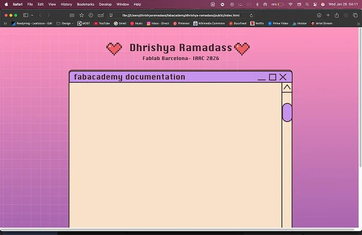
Task: Click the left pixel heart icon
Action: (x=114, y=49)
